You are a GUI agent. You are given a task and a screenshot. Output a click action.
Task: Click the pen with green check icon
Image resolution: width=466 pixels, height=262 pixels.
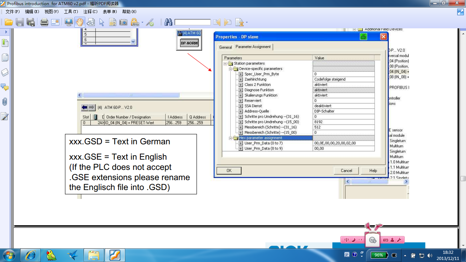150,23
